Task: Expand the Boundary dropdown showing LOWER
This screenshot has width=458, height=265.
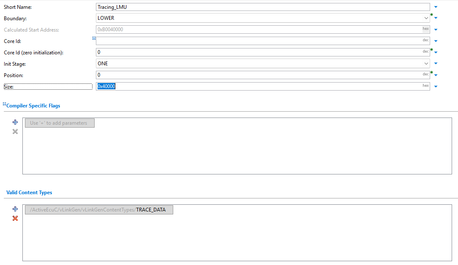Action: pos(426,18)
